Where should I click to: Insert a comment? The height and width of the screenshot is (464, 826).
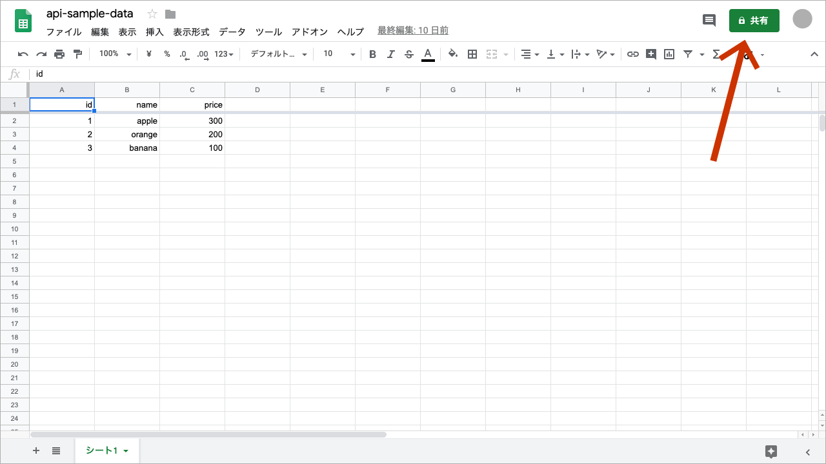tap(650, 54)
